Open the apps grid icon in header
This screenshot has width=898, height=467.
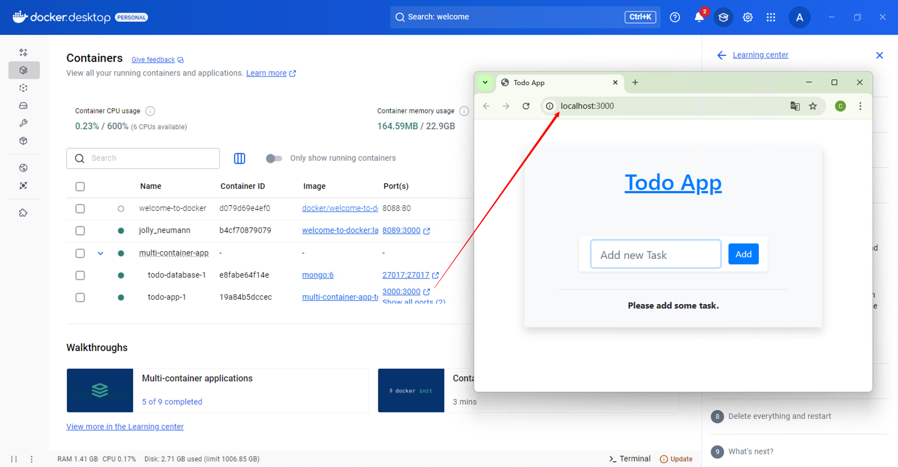(771, 17)
